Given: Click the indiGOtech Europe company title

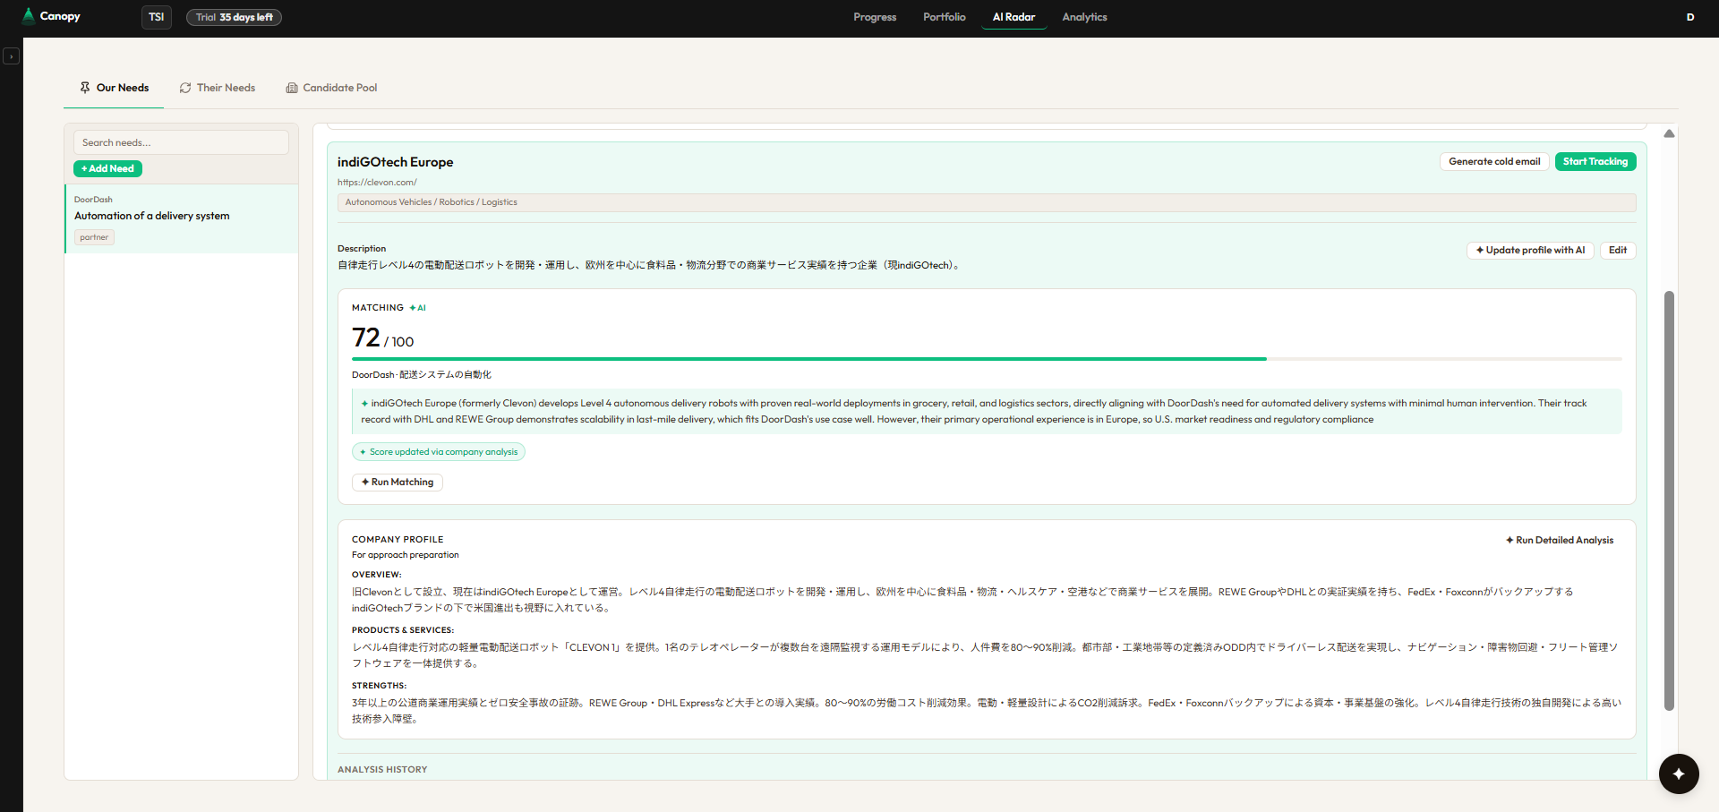Looking at the screenshot, I should pos(395,162).
